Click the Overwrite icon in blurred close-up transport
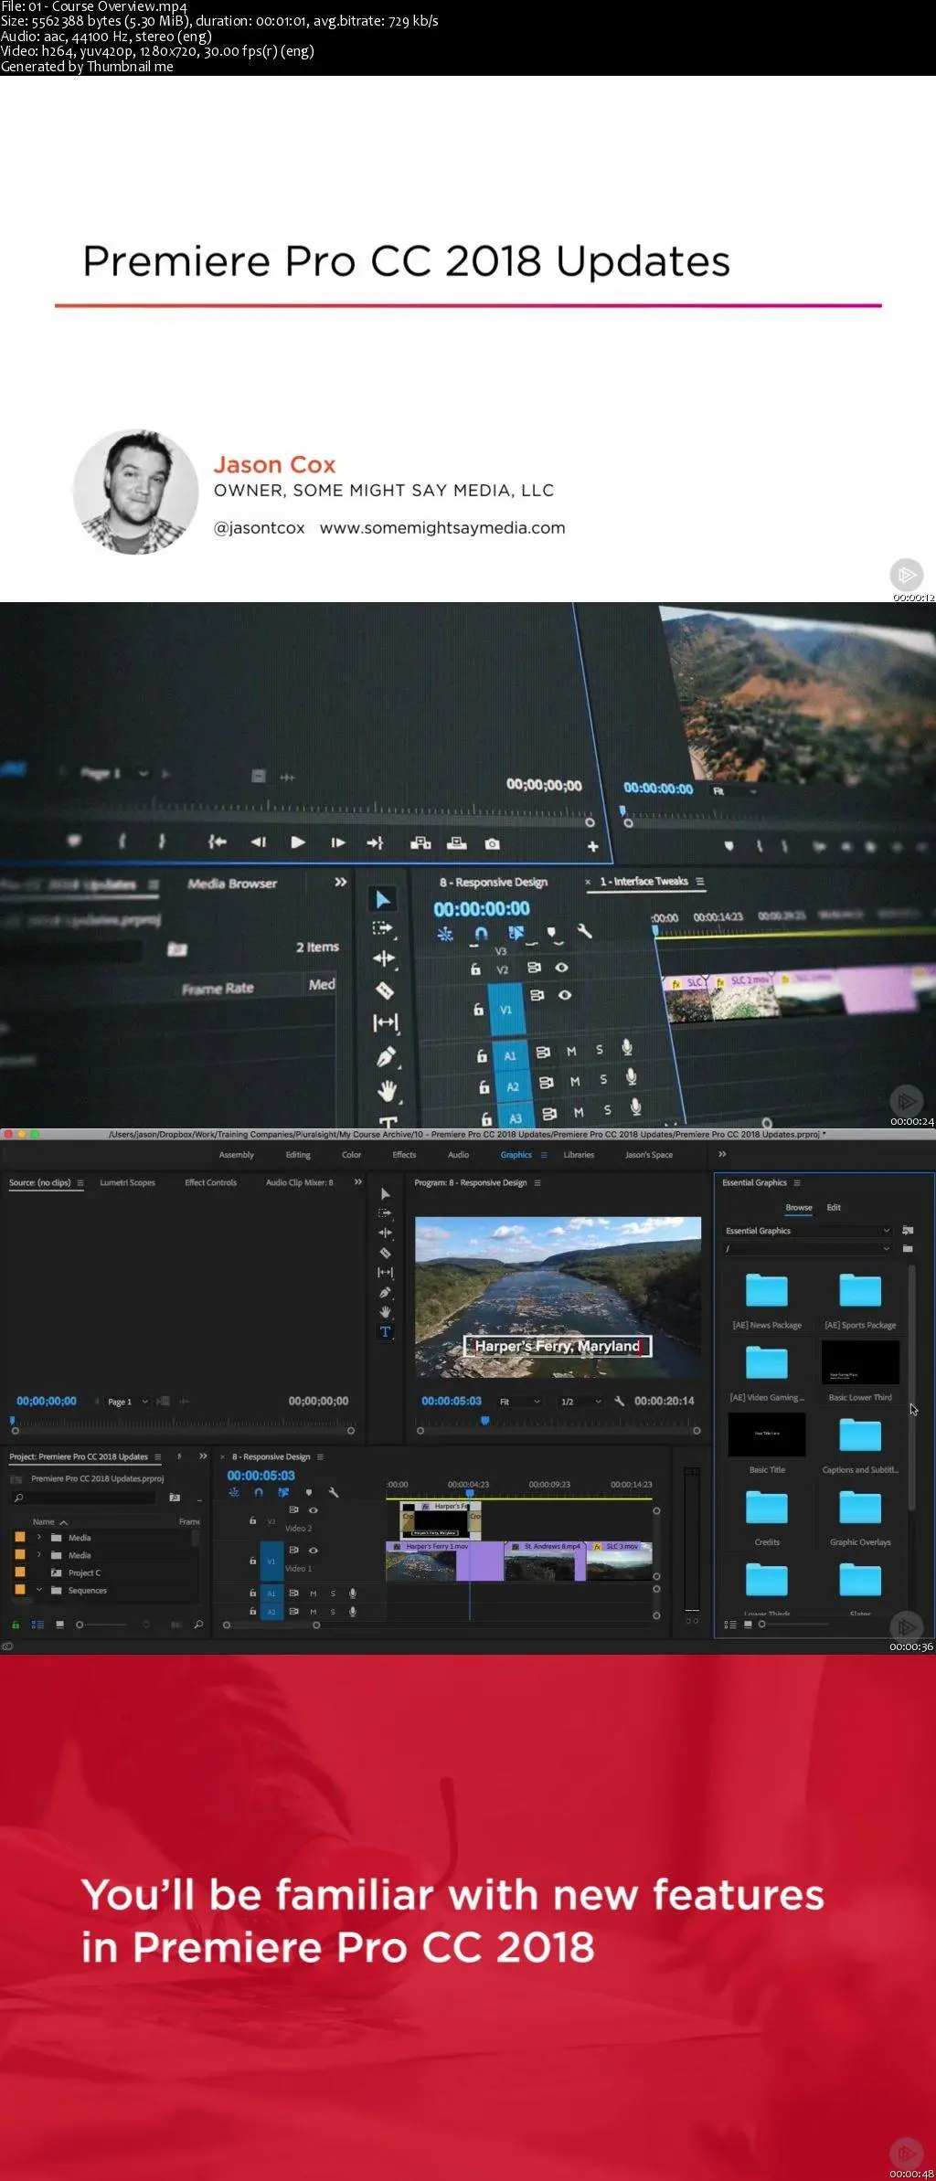 pyautogui.click(x=457, y=843)
